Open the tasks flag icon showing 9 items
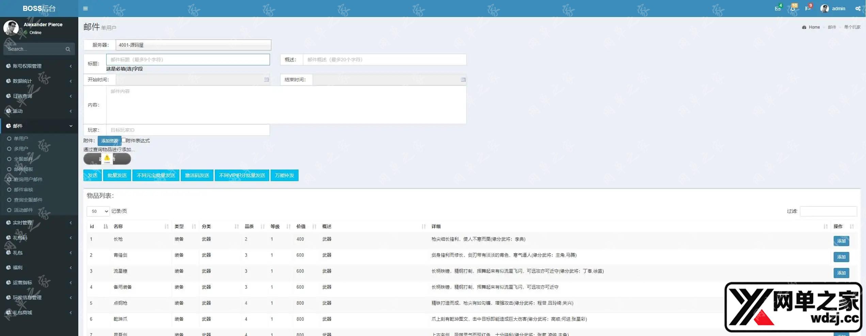Image resolution: width=866 pixels, height=336 pixels. pyautogui.click(x=807, y=9)
